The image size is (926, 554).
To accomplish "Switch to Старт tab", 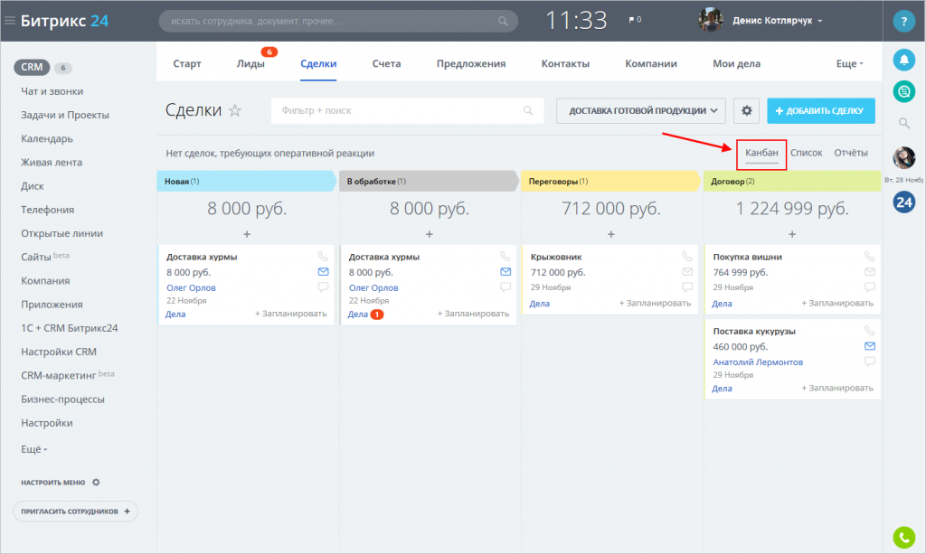I will [187, 63].
